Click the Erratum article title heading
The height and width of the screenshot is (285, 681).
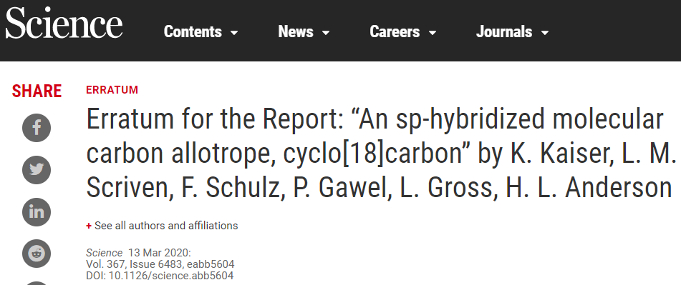click(379, 154)
